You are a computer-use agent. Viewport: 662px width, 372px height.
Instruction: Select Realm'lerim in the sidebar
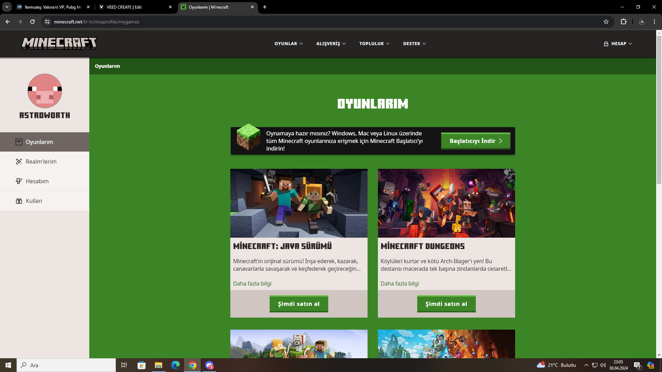click(x=41, y=162)
